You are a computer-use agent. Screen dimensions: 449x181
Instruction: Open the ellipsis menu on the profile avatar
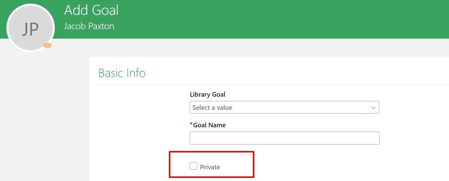[47, 45]
